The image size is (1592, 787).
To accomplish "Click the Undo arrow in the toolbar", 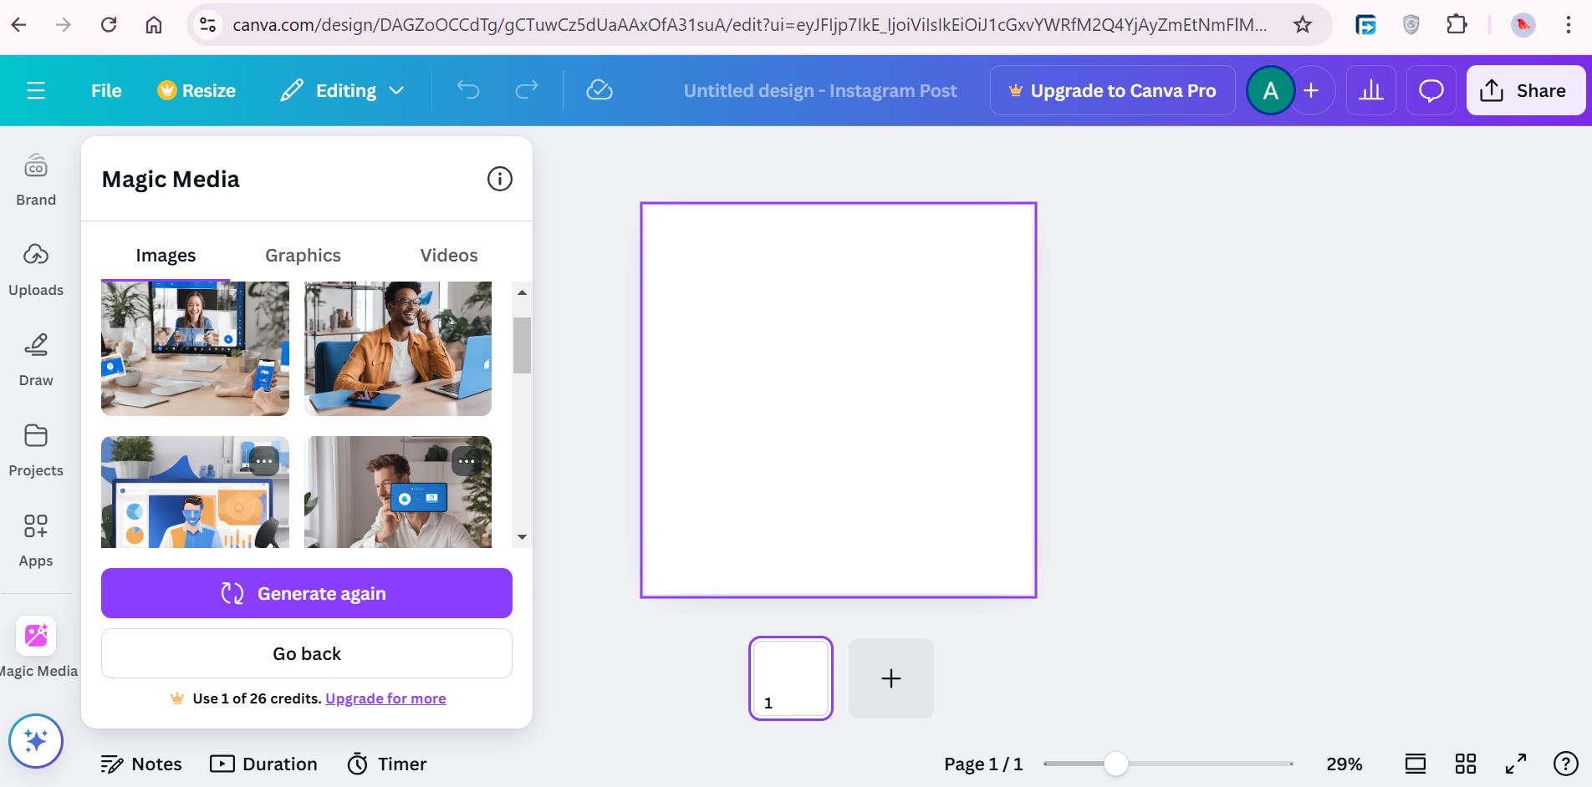I will [x=468, y=90].
